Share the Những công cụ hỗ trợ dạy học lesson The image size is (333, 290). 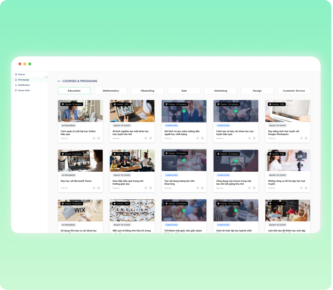tap(301, 188)
